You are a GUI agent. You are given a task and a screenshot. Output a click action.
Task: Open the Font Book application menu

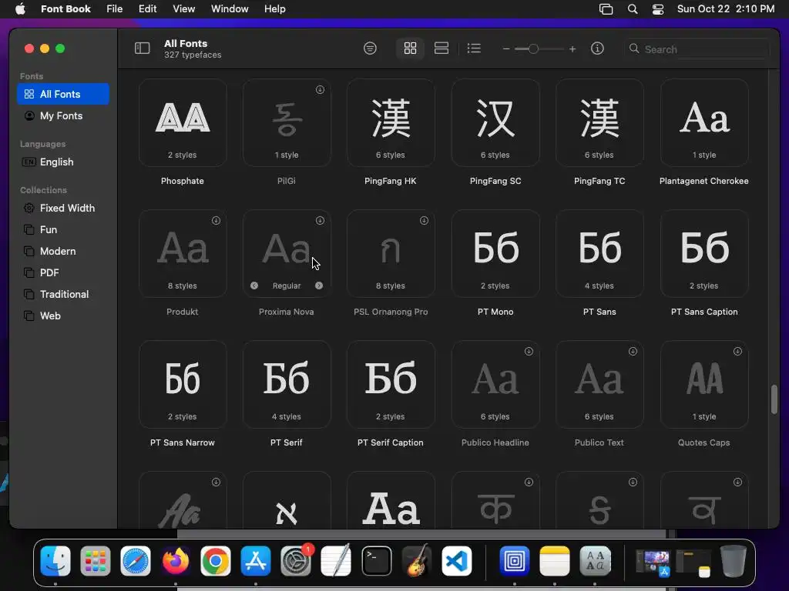point(65,9)
